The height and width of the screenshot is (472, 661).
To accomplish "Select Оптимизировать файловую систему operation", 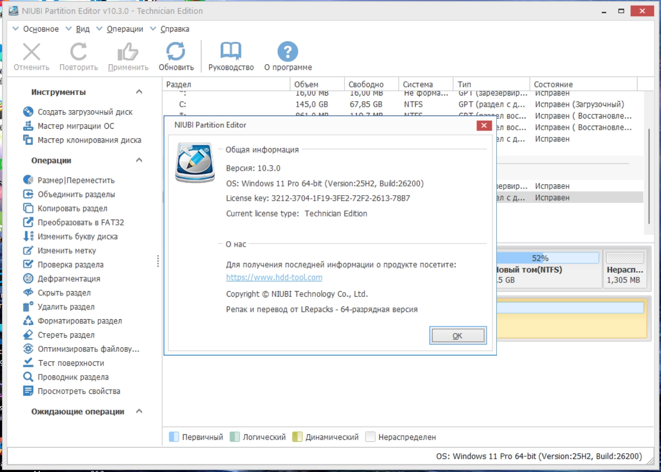I will (81, 349).
